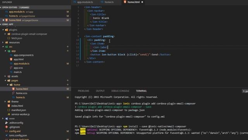Expand cordova-plugin-email-composer folder arrow

(5, 34)
